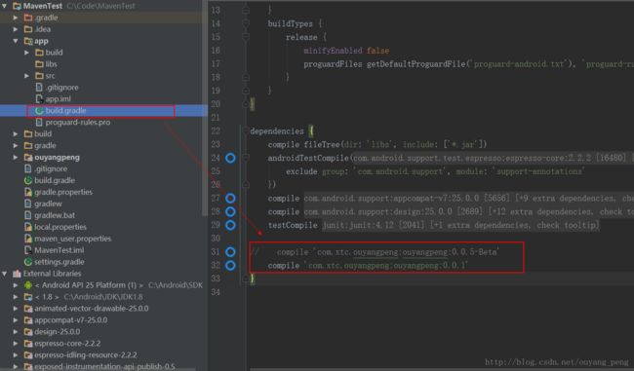Select the gradlew file

[x=48, y=204]
